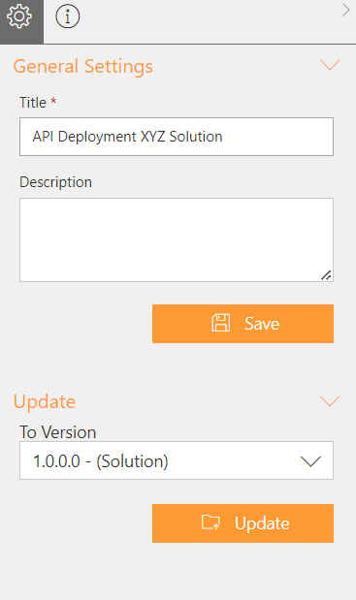Click the Update section heading
This screenshot has width=356, height=600.
click(45, 402)
